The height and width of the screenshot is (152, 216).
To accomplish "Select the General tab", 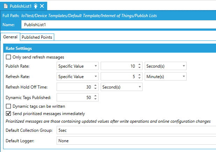I will pos(10,37).
